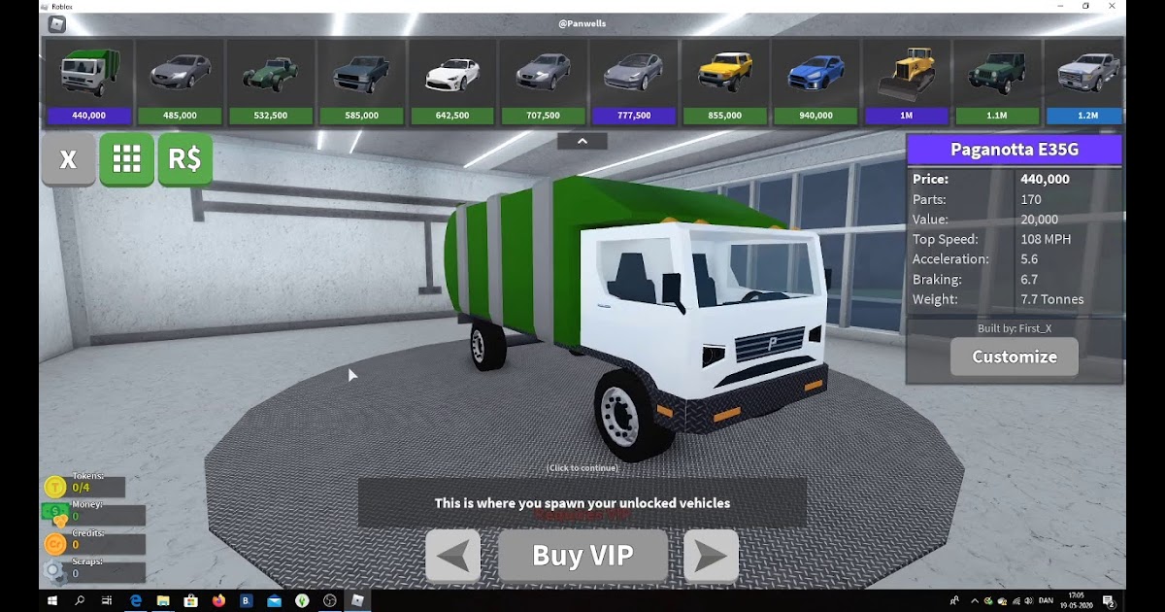This screenshot has width=1165, height=612.
Task: Open Task View in taskbar
Action: pyautogui.click(x=107, y=601)
